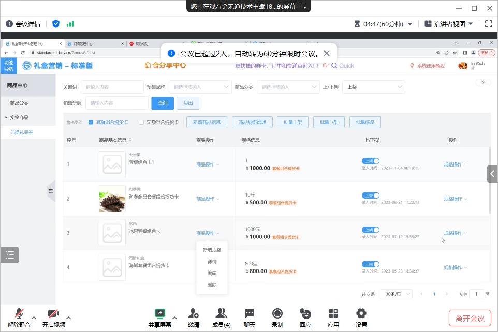498x332 pixels.
Task: Click the blue 查询 search button
Action: point(163,103)
